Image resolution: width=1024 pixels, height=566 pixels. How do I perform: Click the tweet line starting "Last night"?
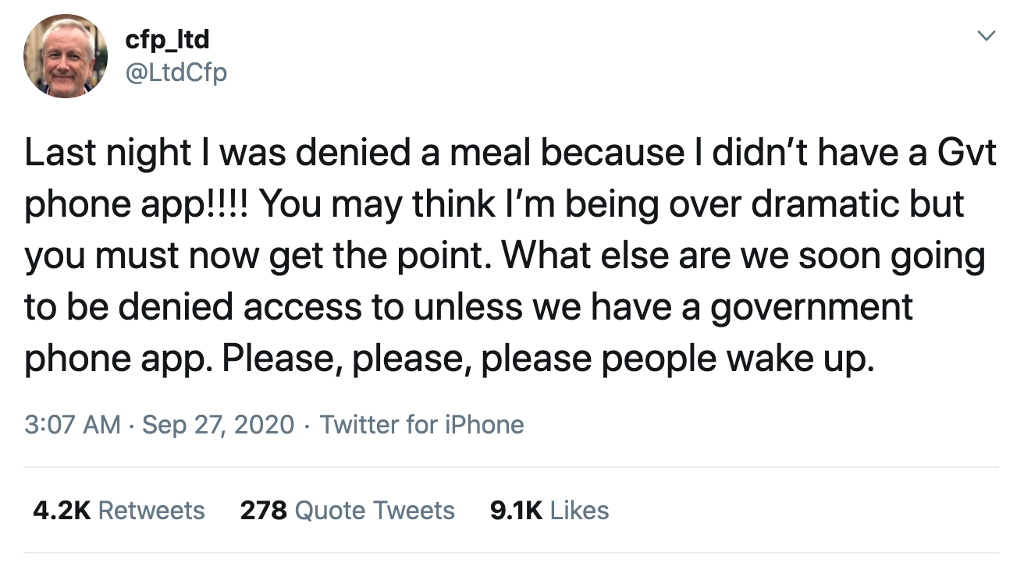point(510,154)
